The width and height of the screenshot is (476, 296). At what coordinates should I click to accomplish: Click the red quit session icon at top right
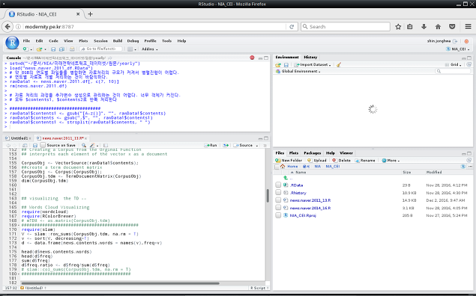tap(466, 41)
